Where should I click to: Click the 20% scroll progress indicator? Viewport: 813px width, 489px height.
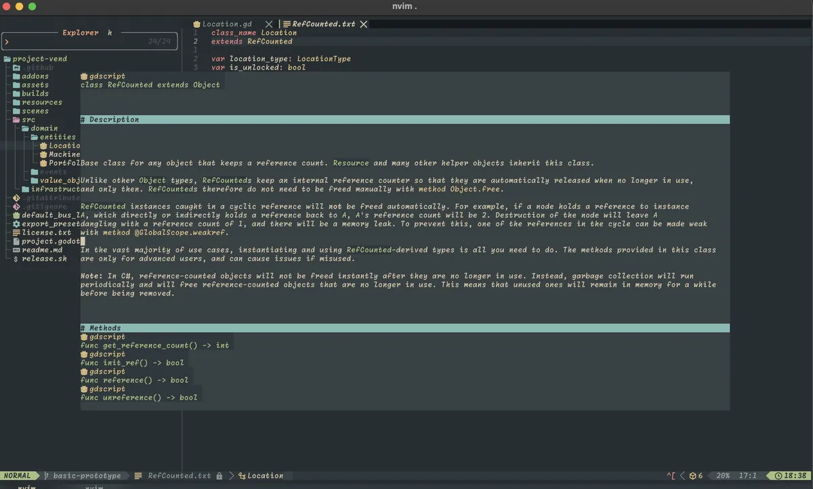click(723, 475)
